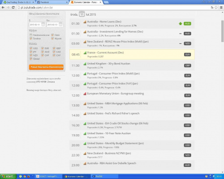Click the translate icon in the address bar
This screenshot has width=224, height=179.
[x=212, y=8]
